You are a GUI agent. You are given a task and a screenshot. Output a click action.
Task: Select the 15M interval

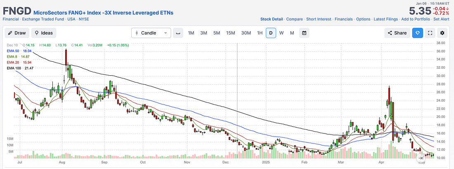(231, 33)
